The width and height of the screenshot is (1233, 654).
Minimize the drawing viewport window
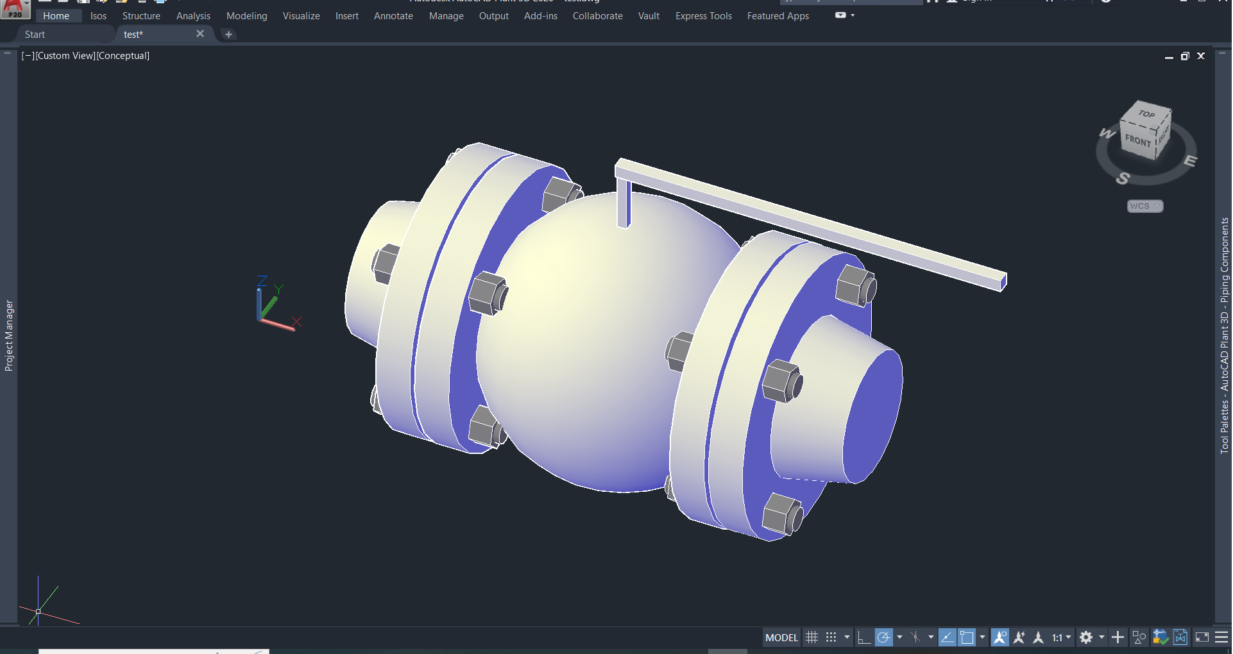tap(1169, 56)
